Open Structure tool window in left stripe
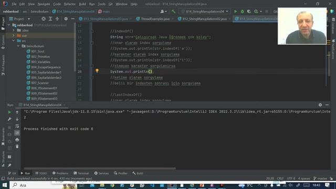Screen dimensions: 336x189 3,159
